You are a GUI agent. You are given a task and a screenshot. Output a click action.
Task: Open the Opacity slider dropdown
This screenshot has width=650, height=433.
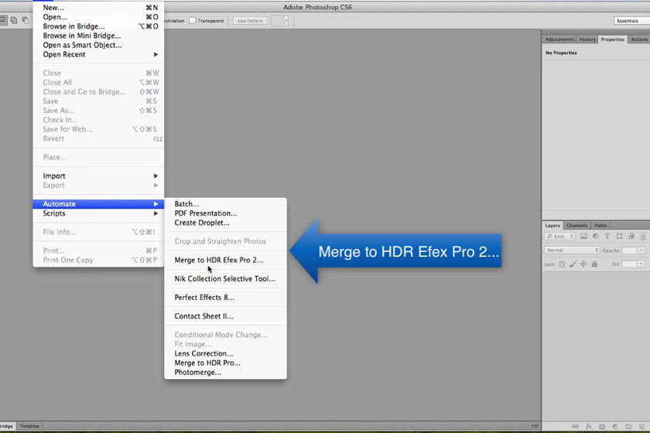coord(641,251)
